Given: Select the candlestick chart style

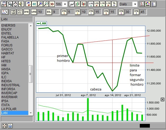Looking at the screenshot, I should pos(83,4).
